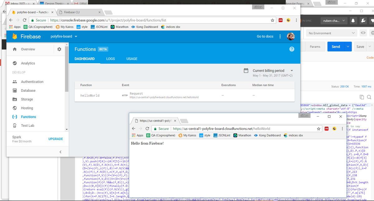374x201 pixels.
Task: Open Marathon bookmark in helloWorld window
Action: click(x=242, y=135)
